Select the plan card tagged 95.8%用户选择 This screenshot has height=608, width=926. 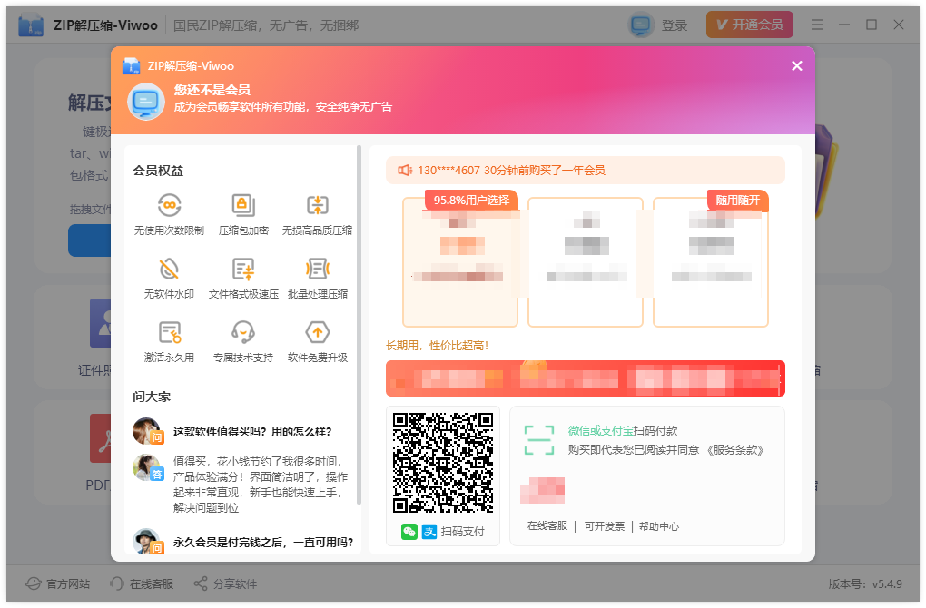460,261
